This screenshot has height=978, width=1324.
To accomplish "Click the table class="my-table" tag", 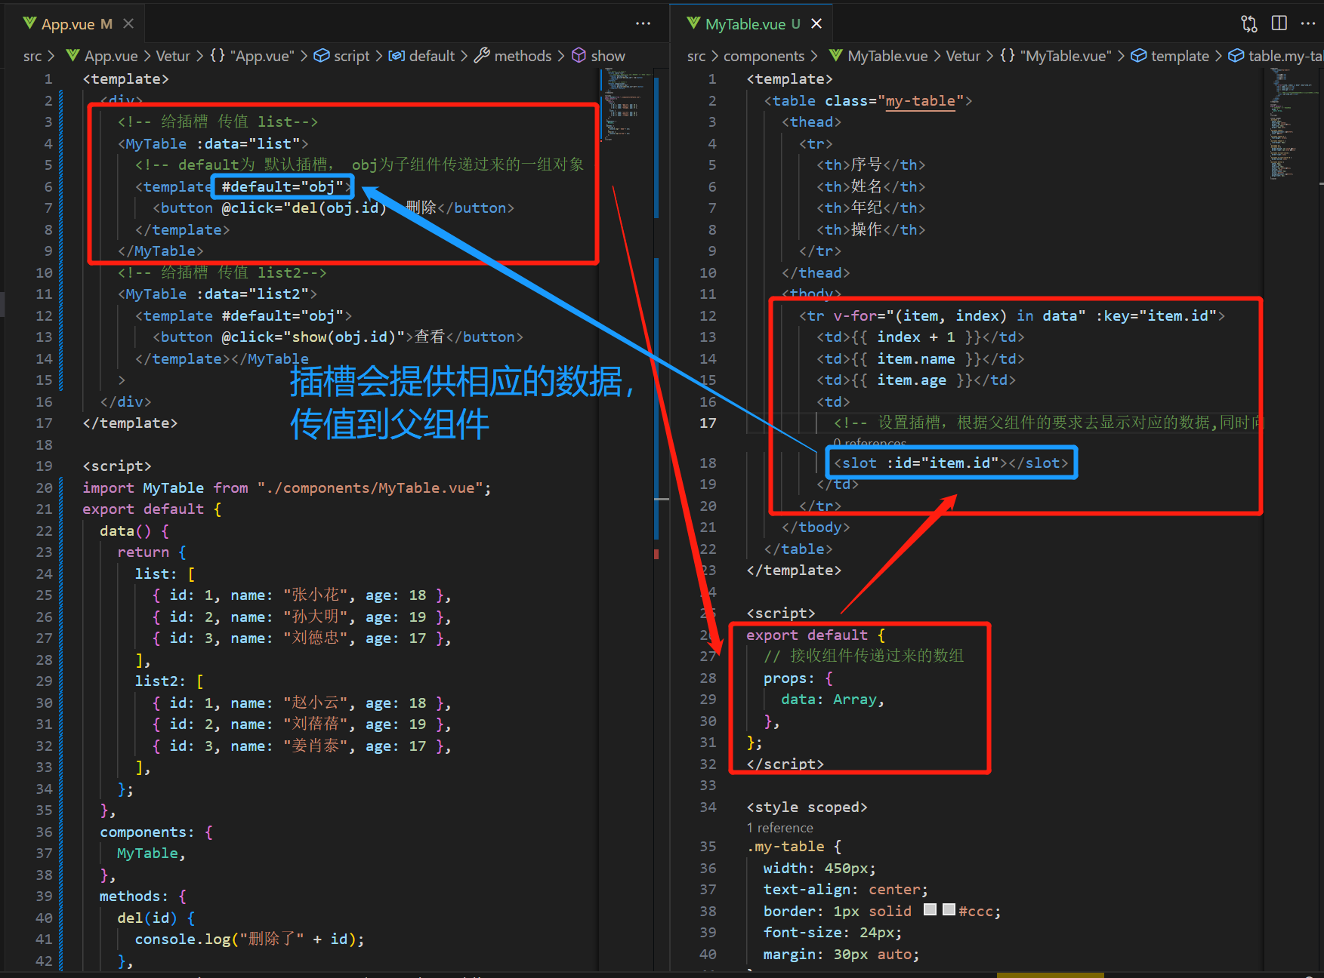I will 868,101.
